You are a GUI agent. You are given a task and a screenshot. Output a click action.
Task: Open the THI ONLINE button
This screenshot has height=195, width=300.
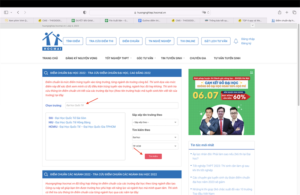[x=188, y=41]
